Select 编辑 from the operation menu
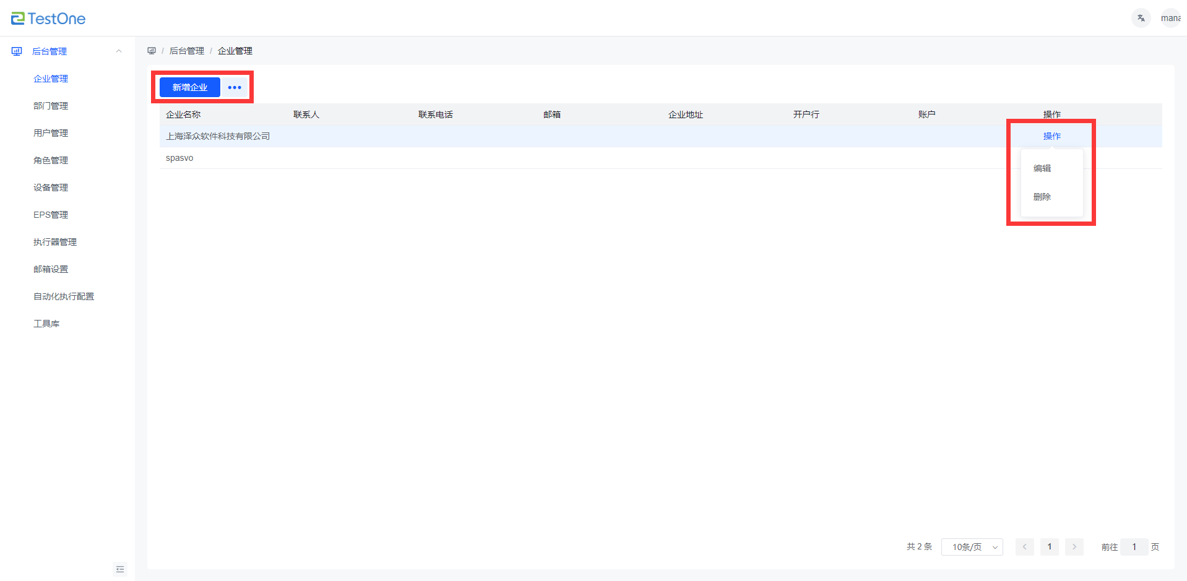Image resolution: width=1187 pixels, height=581 pixels. click(1042, 168)
